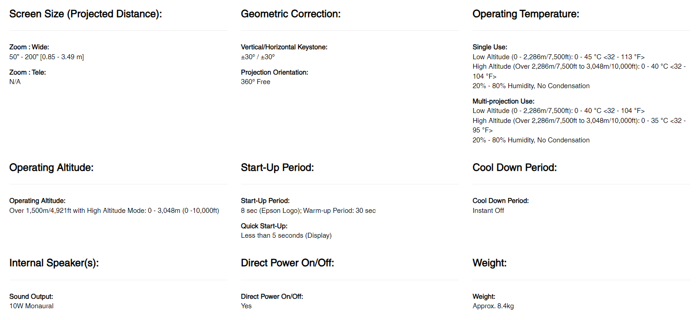Click the Projection Orientation label
The image size is (699, 320).
click(x=275, y=72)
